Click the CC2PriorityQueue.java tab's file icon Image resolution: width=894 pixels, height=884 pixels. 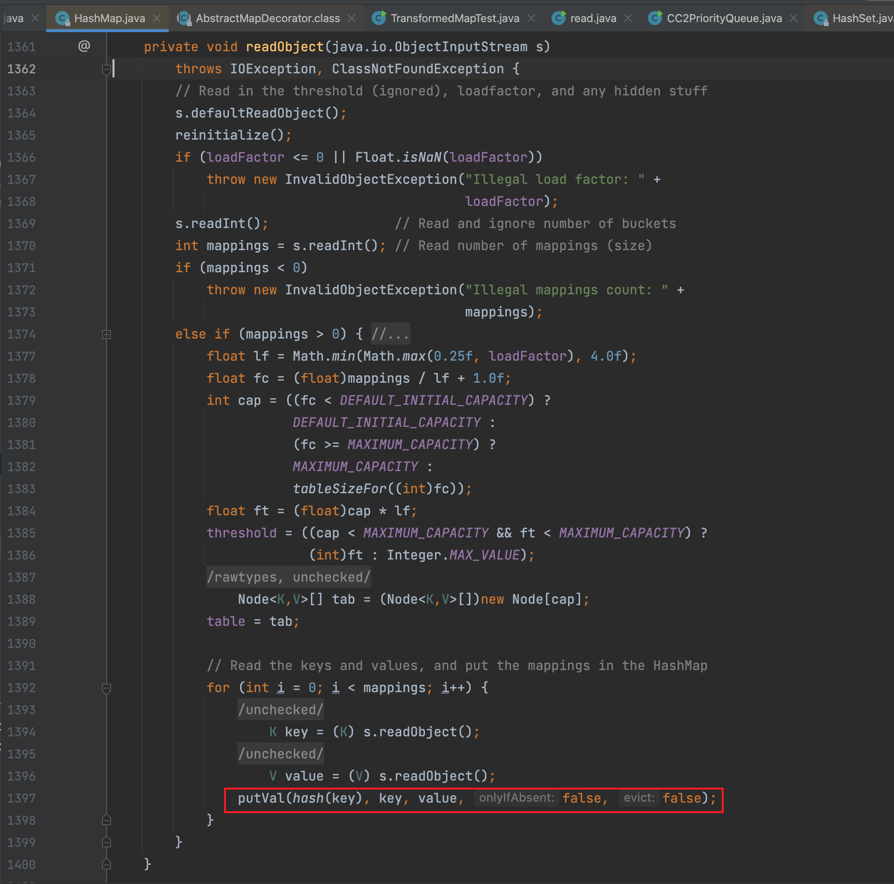coord(655,19)
